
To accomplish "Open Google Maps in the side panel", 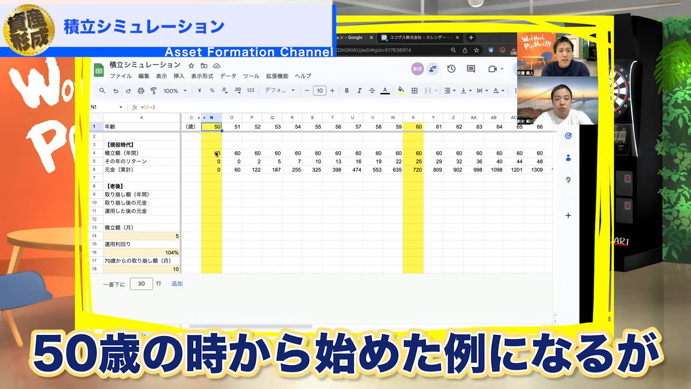I will 568,180.
